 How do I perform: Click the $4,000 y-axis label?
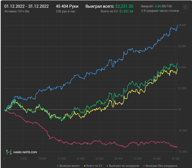tap(182, 25)
